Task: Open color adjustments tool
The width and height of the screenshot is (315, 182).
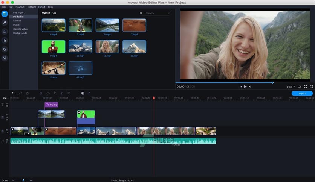Action: pyautogui.click(x=62, y=93)
